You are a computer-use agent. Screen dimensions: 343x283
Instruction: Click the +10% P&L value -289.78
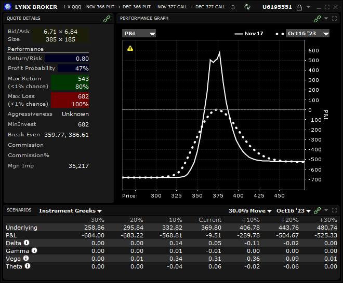[248, 235]
